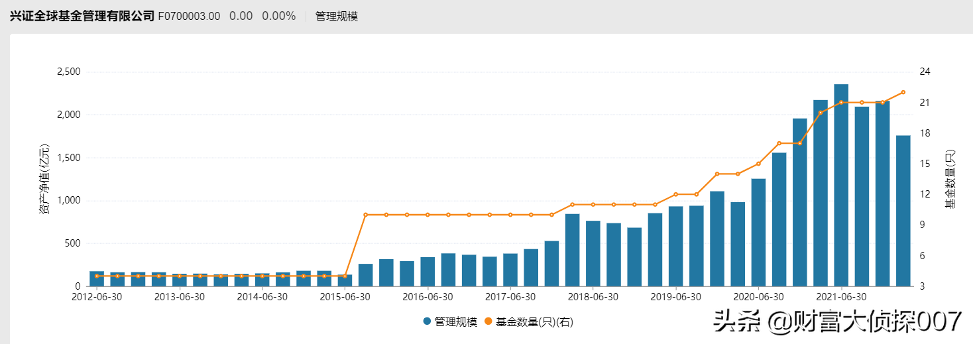Screen dimensions: 973x344
Task: Click the 2020-06-30 x-axis label
Action: pyautogui.click(x=758, y=296)
